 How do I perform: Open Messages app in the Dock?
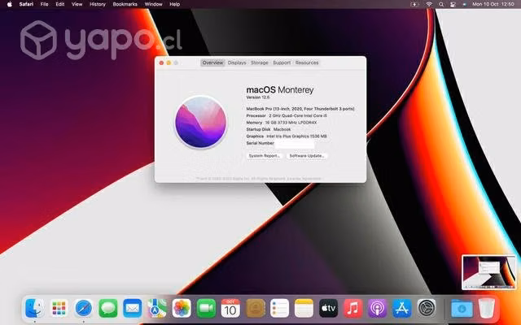pyautogui.click(x=108, y=308)
